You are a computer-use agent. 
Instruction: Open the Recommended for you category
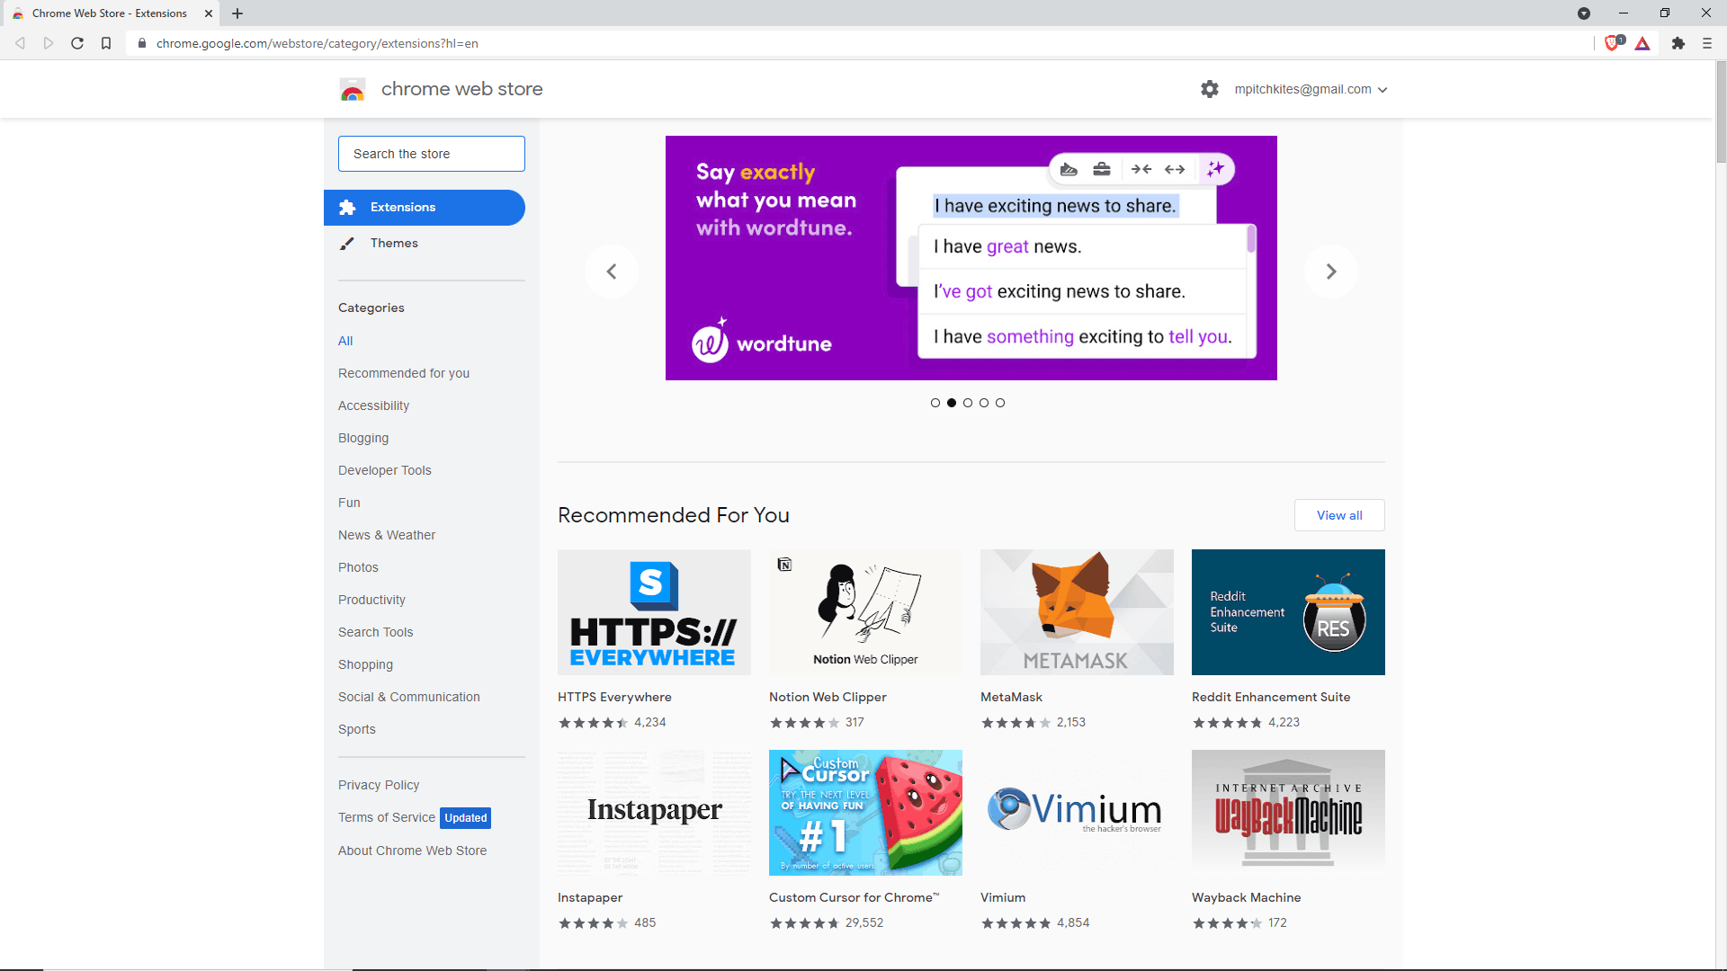point(404,373)
